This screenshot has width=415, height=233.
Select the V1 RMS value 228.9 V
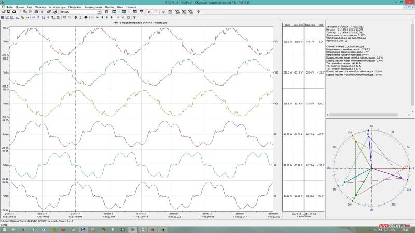288,42
